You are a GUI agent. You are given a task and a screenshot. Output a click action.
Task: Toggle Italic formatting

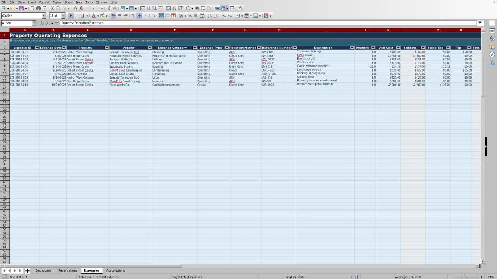coord(77,16)
